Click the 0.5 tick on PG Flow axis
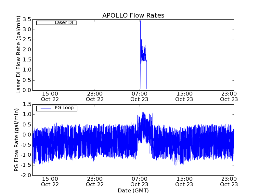 [x=27, y=125]
